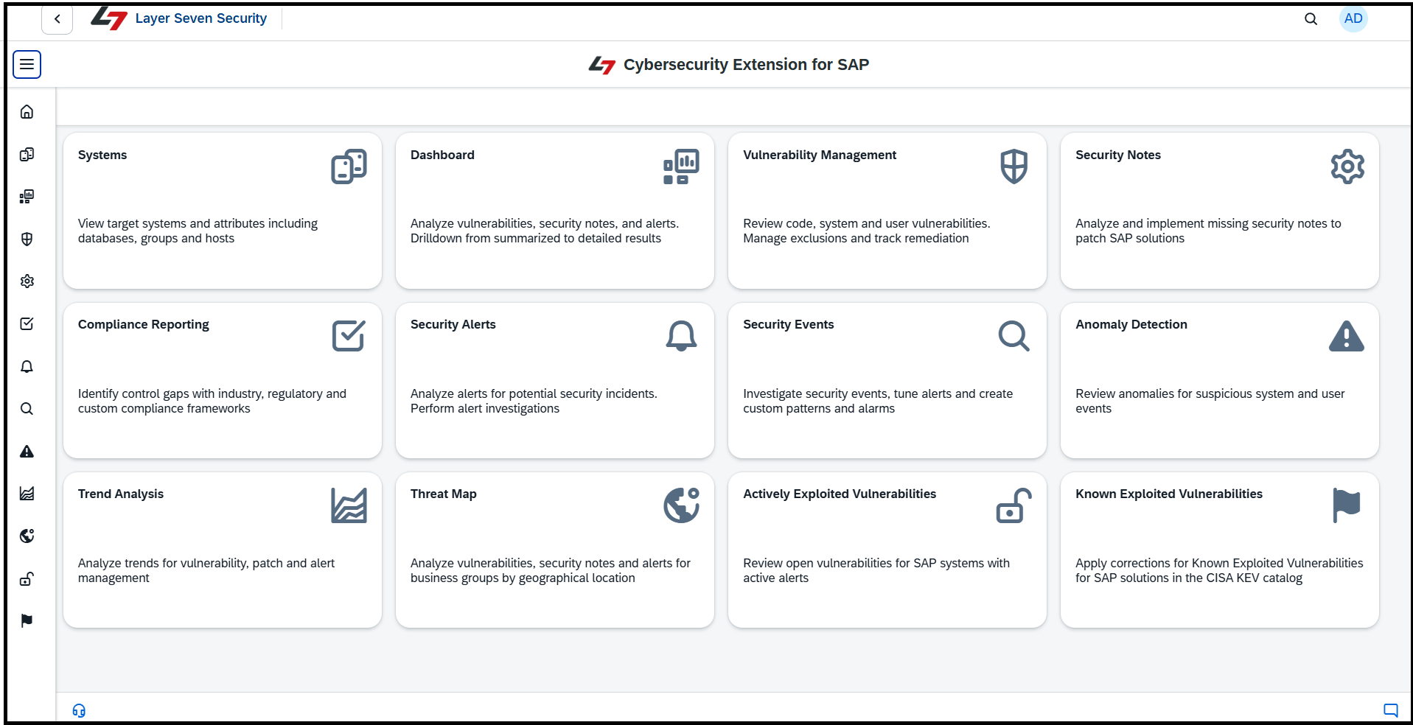Toggle the hamburger navigation menu
Screen dimensions: 1413x725
pos(27,64)
